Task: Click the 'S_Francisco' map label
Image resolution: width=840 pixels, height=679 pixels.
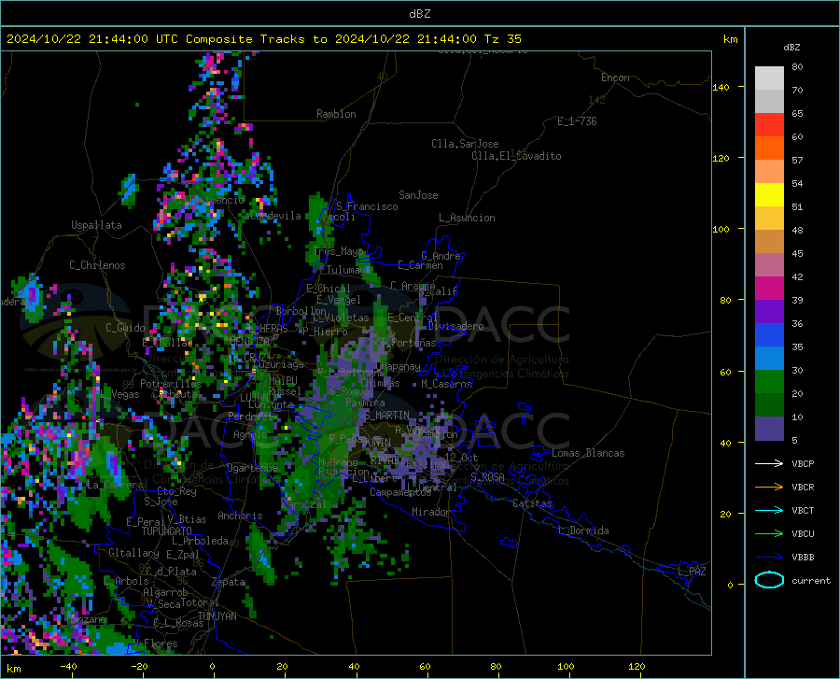Action: click(x=367, y=206)
